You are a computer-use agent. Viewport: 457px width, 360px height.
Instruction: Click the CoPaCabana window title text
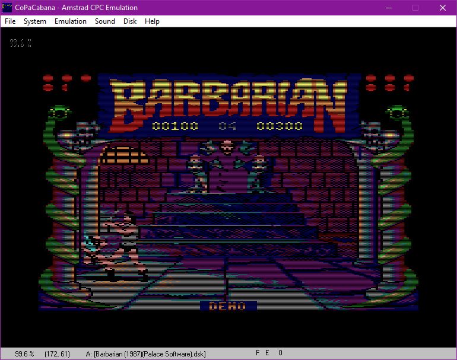[77, 8]
